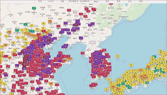Open tab between 호주 and 인도
This screenshot has height=95, width=167.
pyautogui.click(x=118, y=1)
